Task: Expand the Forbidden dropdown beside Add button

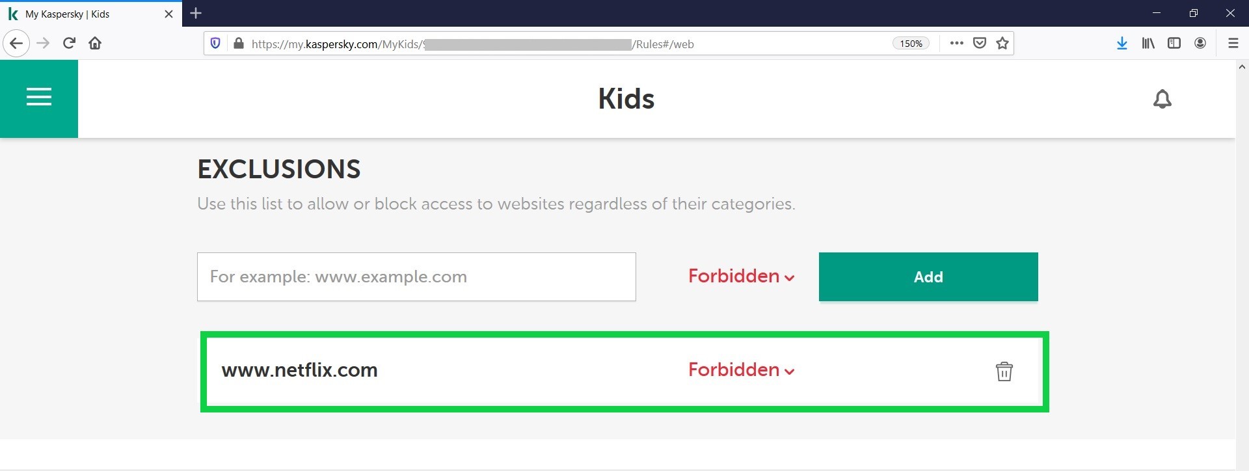Action: (741, 276)
